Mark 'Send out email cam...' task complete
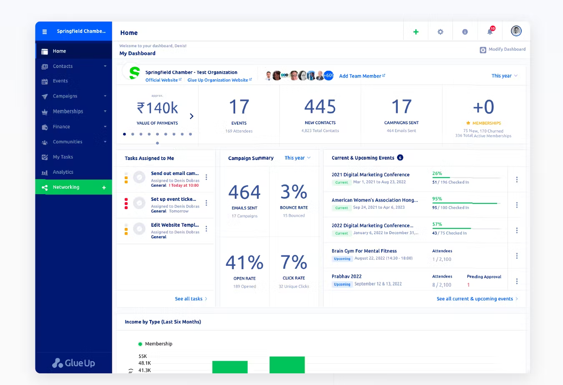 139,177
